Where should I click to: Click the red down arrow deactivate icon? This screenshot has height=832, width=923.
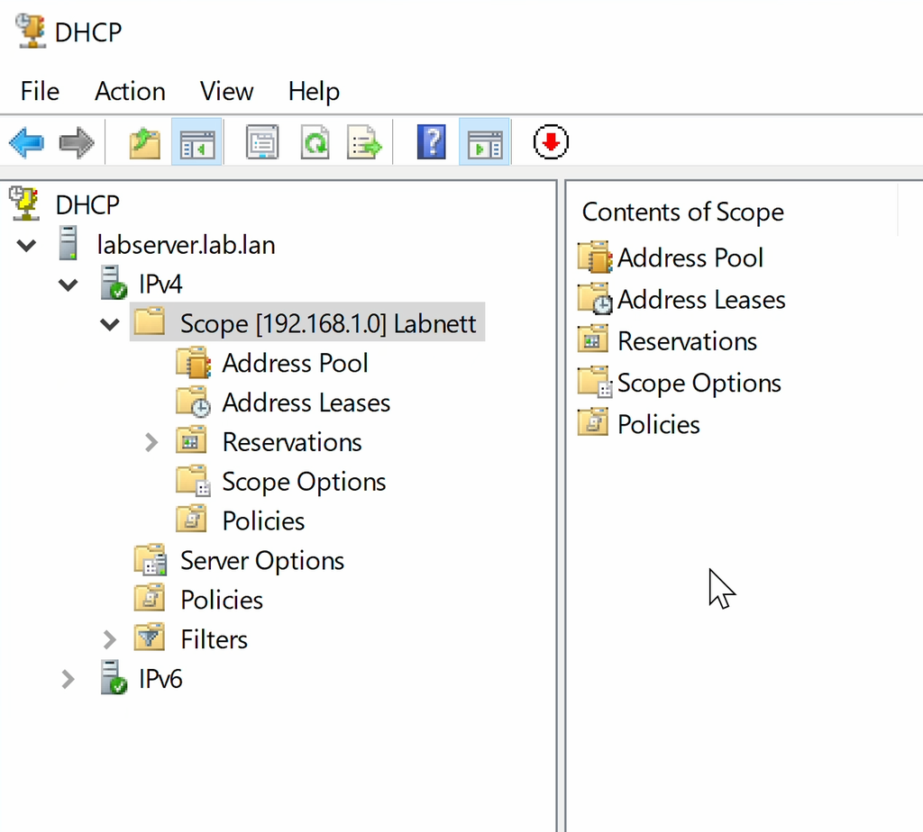point(551,142)
